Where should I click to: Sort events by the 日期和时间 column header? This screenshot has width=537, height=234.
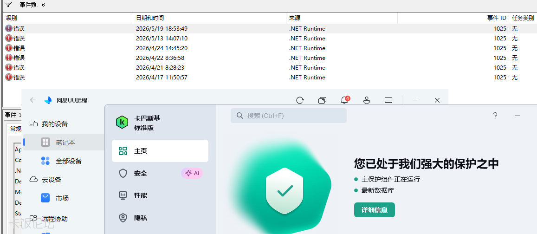[x=210, y=18]
